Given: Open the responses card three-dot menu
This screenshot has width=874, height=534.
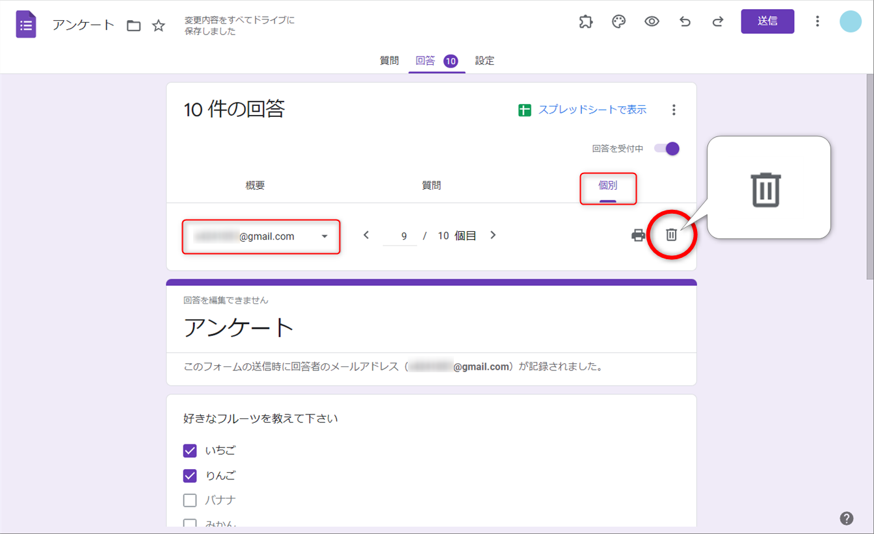Looking at the screenshot, I should pos(674,110).
